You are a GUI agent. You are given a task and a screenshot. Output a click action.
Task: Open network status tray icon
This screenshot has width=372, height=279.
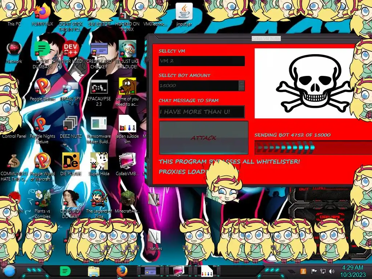323,271
